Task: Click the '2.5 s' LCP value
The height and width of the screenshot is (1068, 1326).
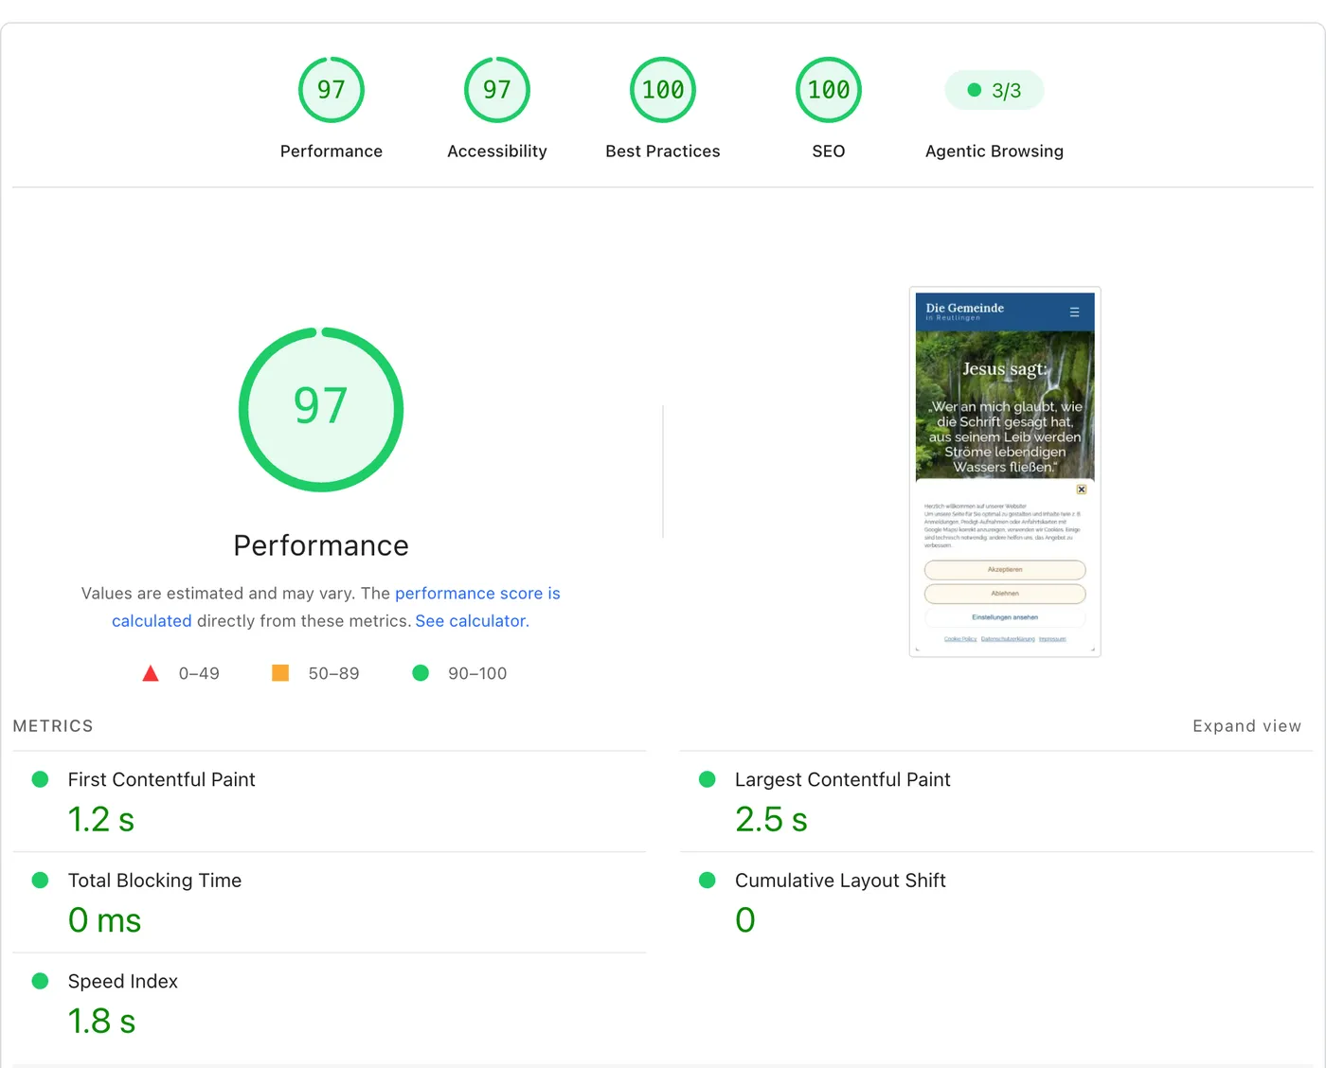Action: pyautogui.click(x=771, y=820)
